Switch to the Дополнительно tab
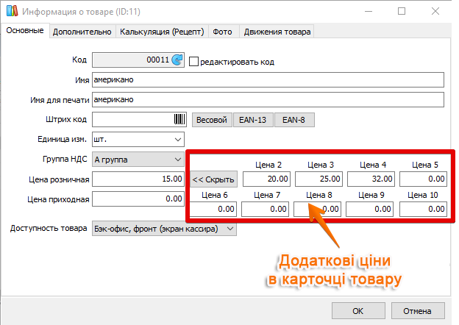This screenshot has width=459, height=325. [x=82, y=32]
